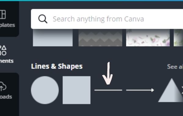Select the solid gray gradient thumbnail

tap(53, 38)
